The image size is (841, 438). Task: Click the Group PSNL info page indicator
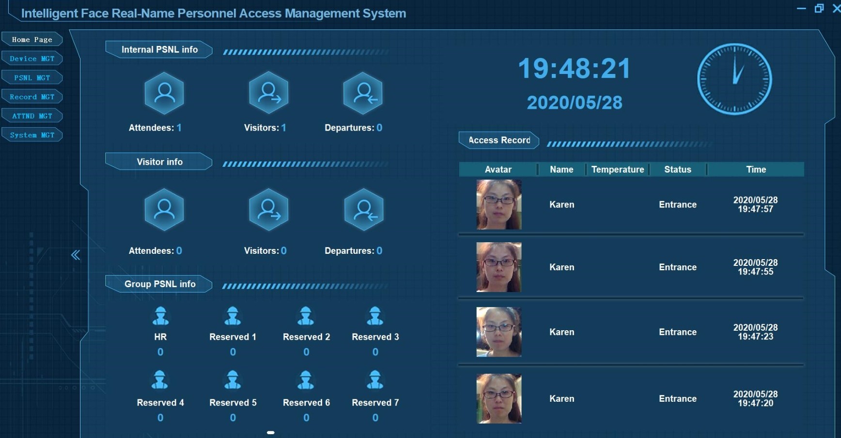tap(271, 433)
